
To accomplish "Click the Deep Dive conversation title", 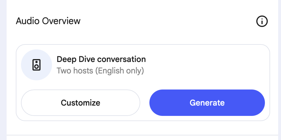I will coord(101,59).
